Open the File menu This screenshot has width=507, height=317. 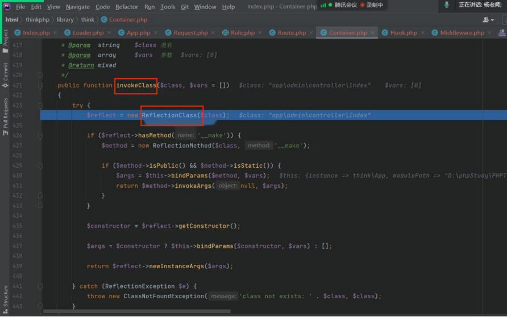[20, 7]
